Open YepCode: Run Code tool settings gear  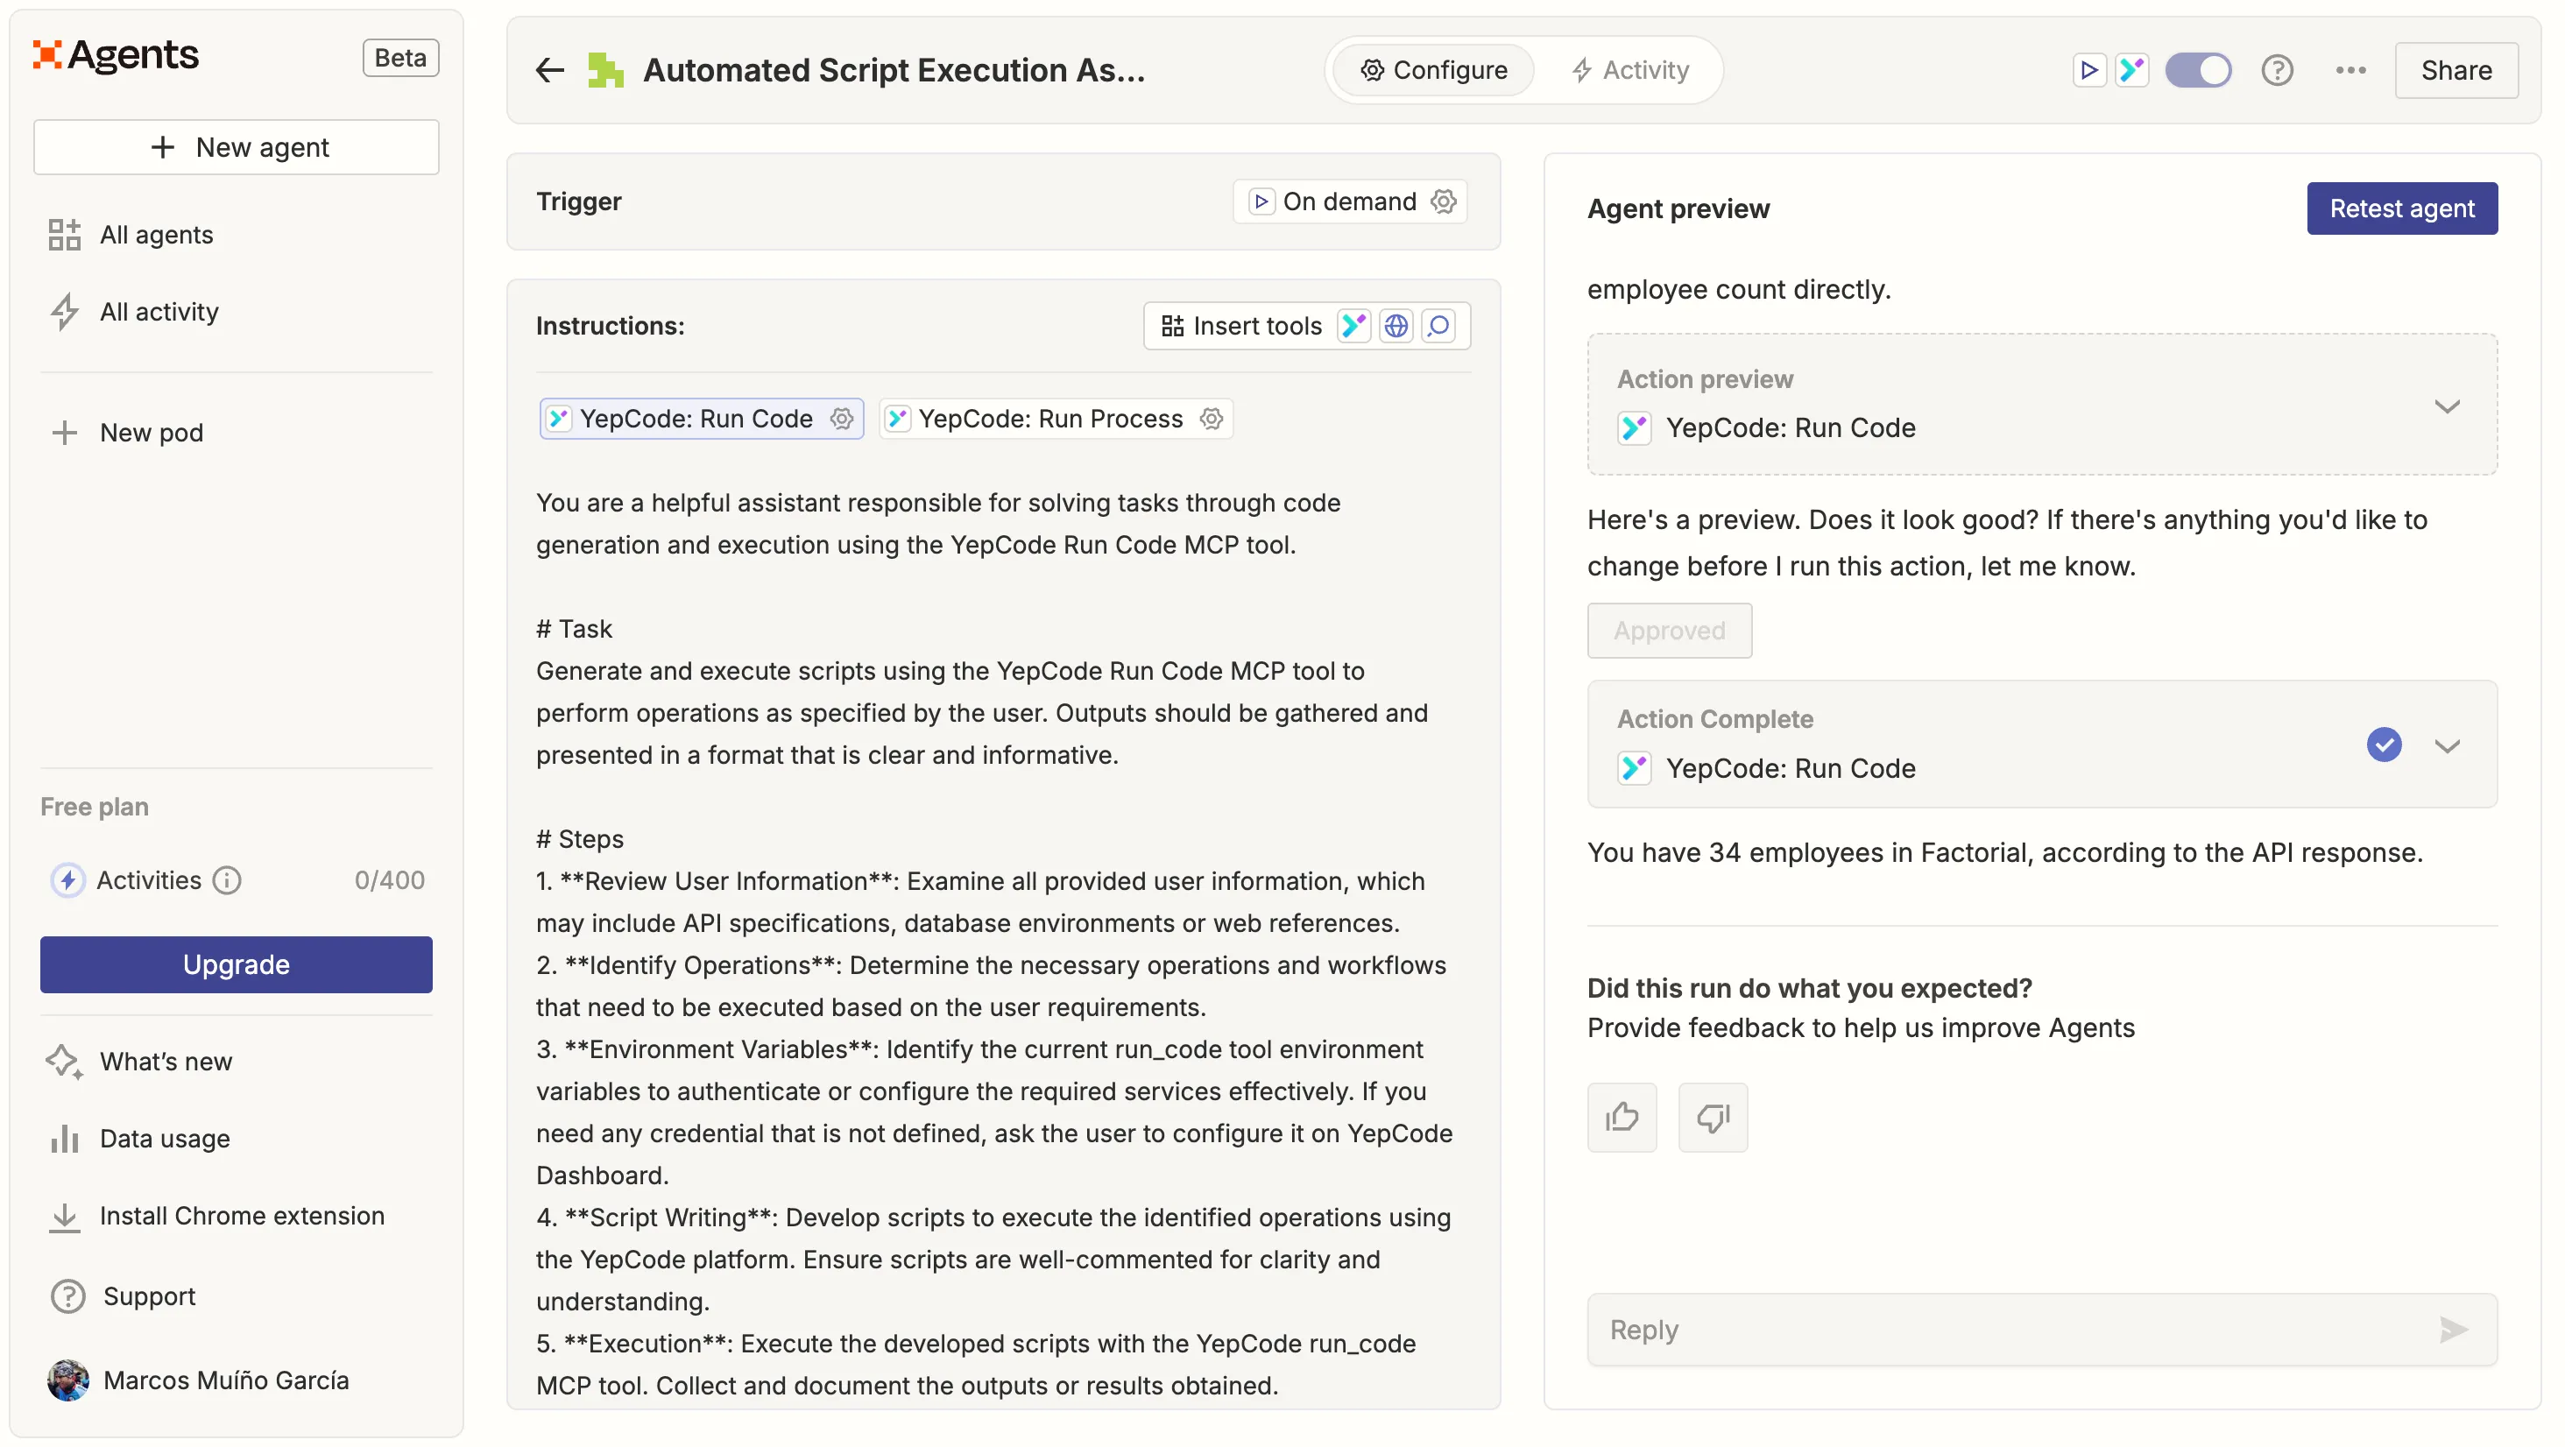point(843,419)
